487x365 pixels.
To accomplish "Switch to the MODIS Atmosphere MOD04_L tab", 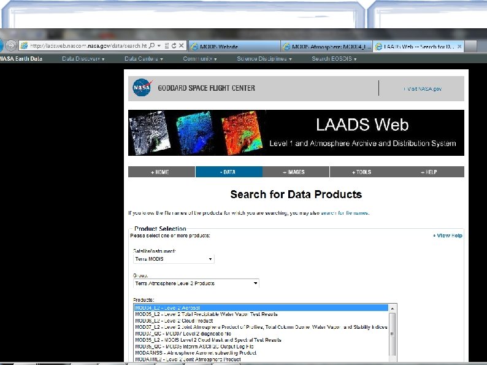I will (326, 47).
